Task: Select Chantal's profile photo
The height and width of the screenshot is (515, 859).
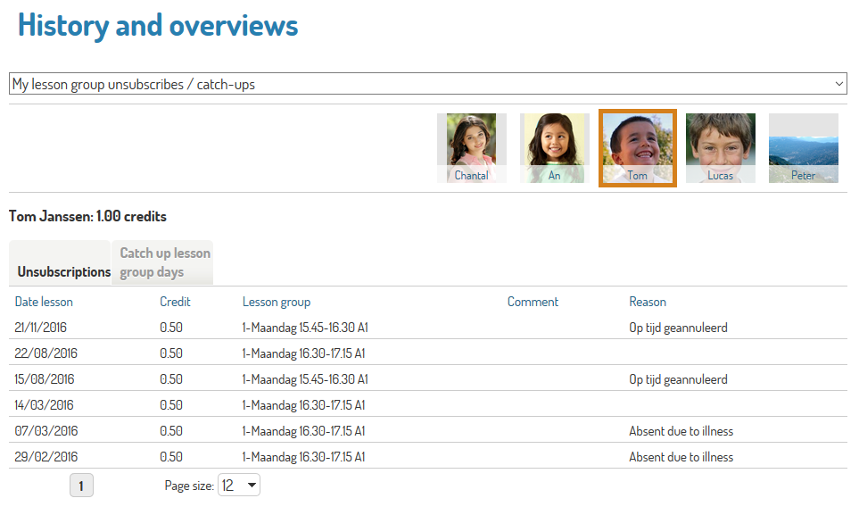Action: point(471,147)
